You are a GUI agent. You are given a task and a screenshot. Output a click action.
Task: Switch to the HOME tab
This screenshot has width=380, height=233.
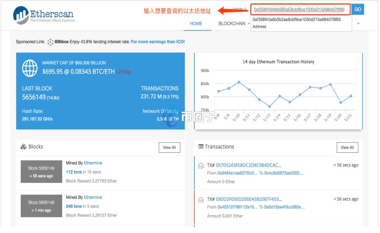point(196,23)
